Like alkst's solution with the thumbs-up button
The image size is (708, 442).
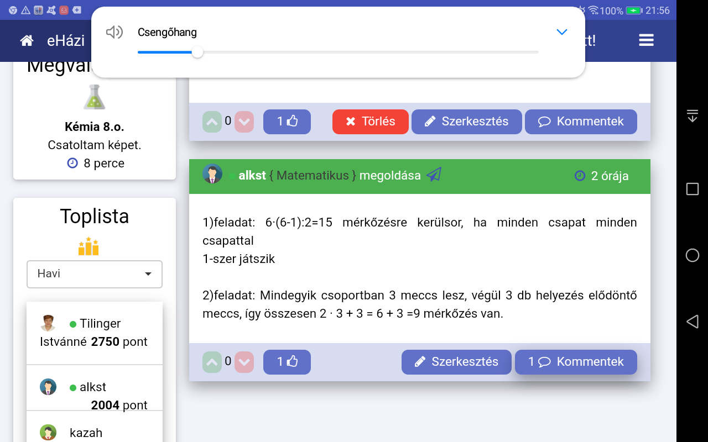287,362
